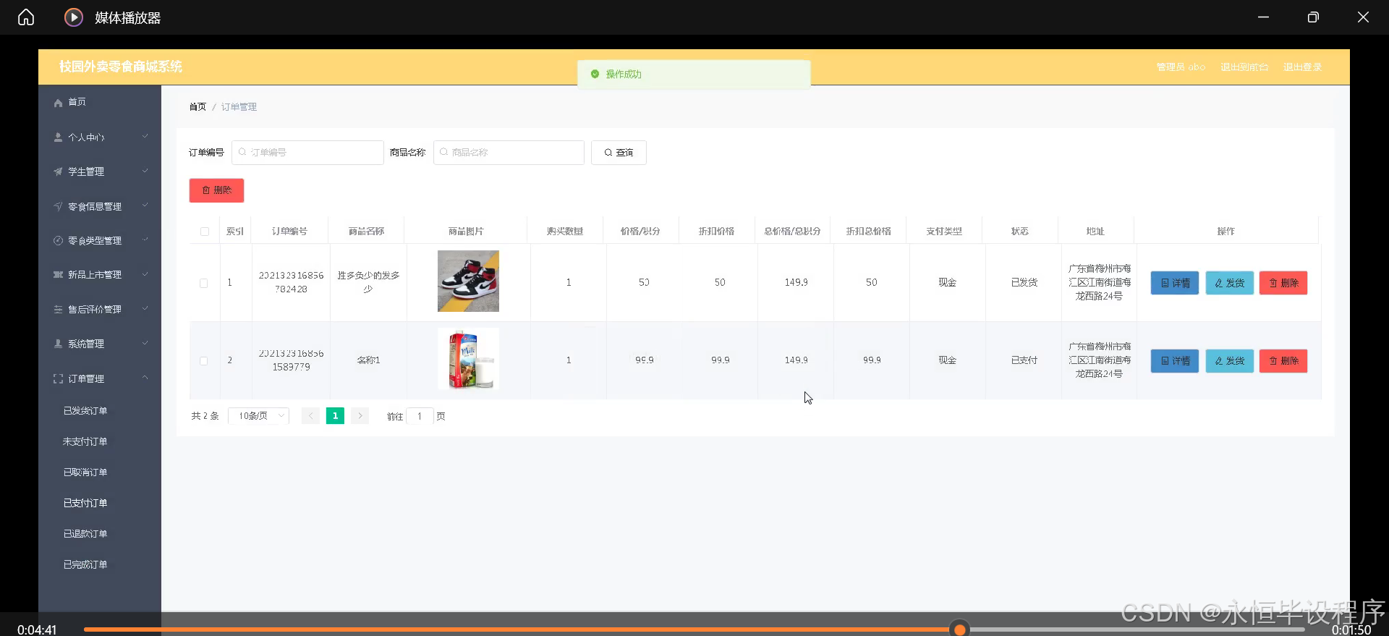1389x636 pixels.
Task: Click the 管理员 abo user label
Action: pyautogui.click(x=1181, y=67)
